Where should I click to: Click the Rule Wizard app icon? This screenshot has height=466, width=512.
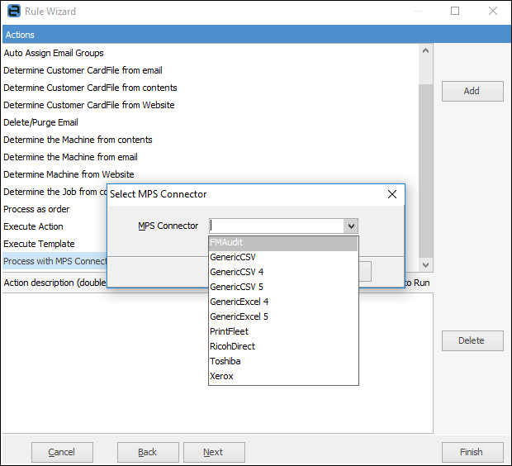pos(13,12)
